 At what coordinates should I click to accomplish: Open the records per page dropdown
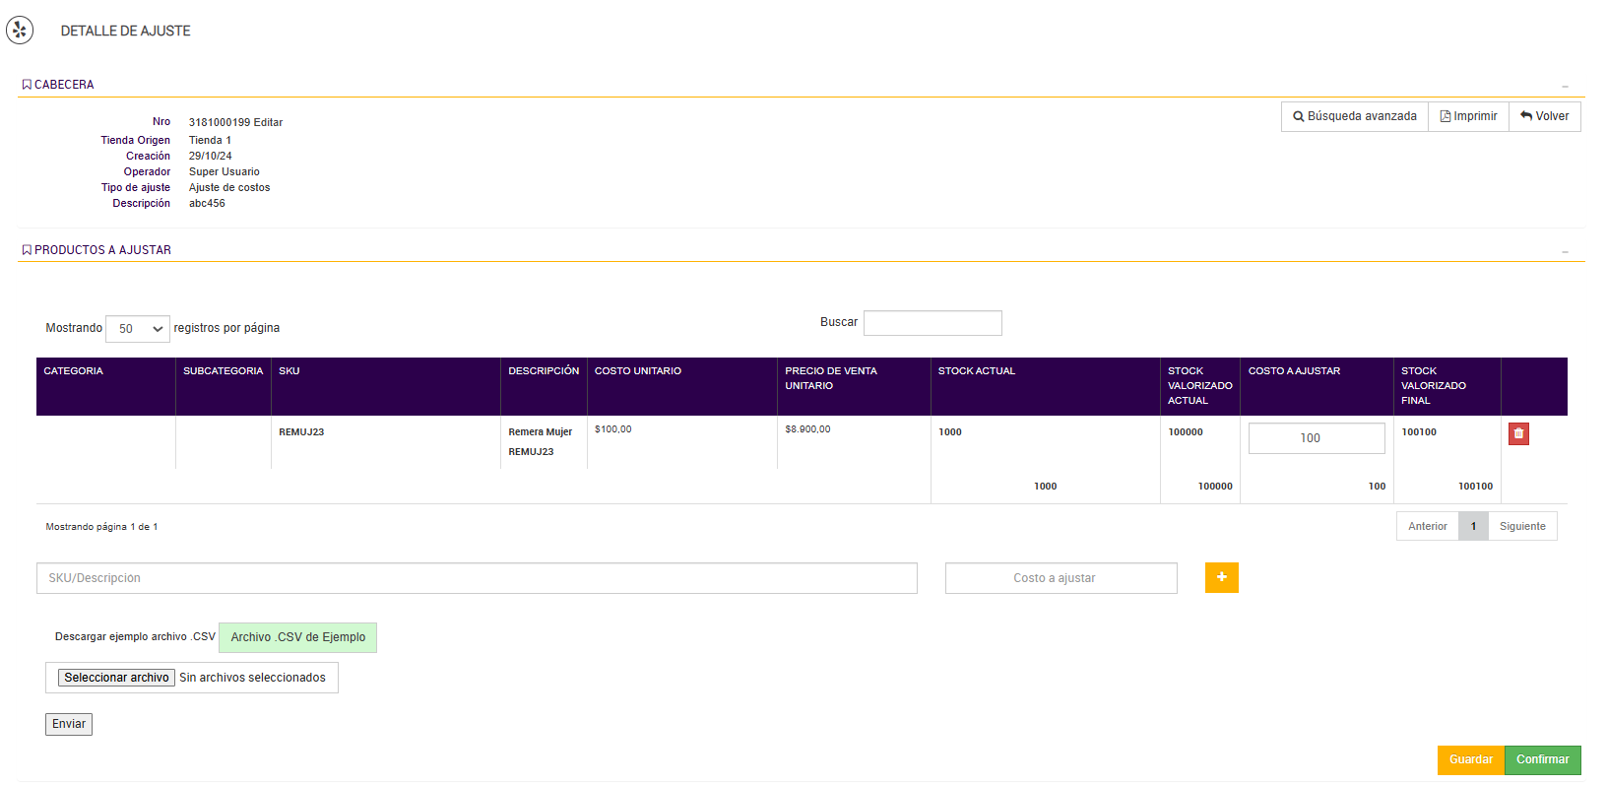click(138, 329)
